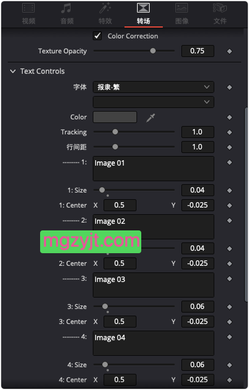Add keyframe for 3: Center
This screenshot has height=390, width=249.
click(x=230, y=322)
